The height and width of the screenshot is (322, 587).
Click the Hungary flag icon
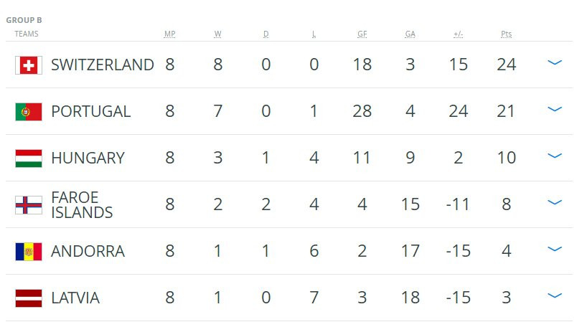(x=29, y=158)
